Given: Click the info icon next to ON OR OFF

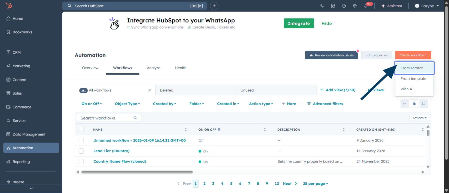Looking at the screenshot, I should [219, 129].
